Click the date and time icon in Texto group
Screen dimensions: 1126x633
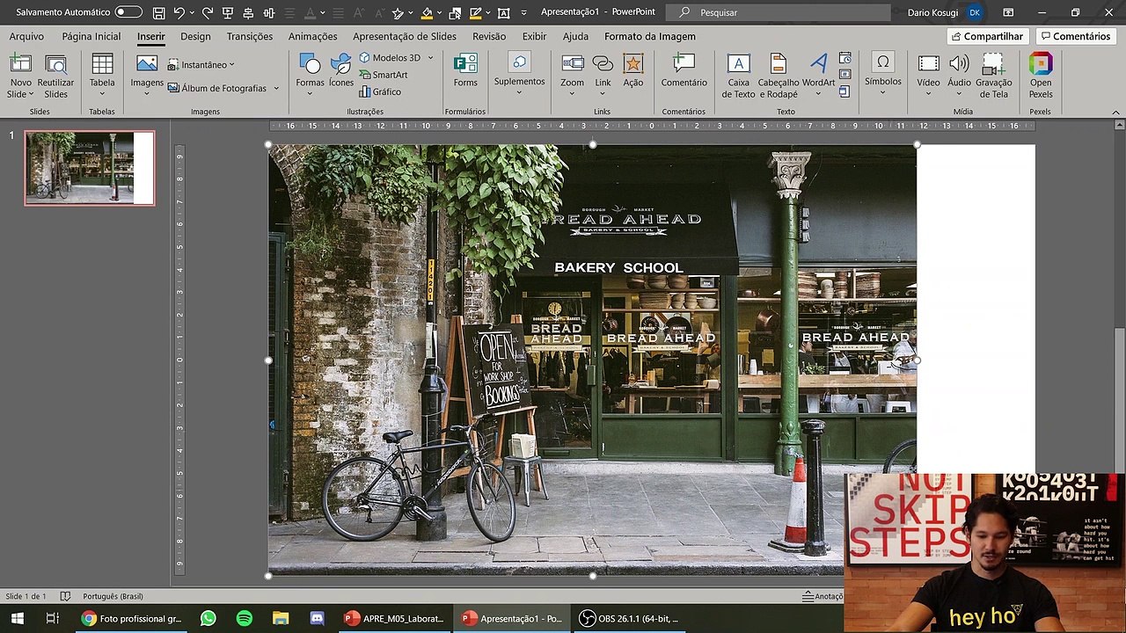845,58
